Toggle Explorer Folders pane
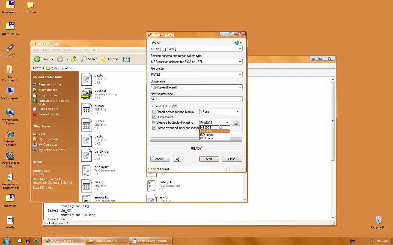This screenshot has height=245, width=393. click(110, 59)
